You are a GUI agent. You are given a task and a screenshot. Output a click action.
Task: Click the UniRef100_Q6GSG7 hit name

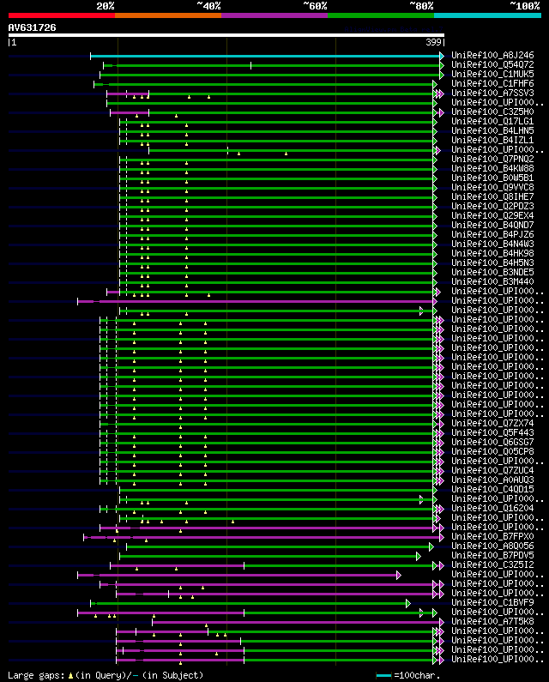click(492, 443)
